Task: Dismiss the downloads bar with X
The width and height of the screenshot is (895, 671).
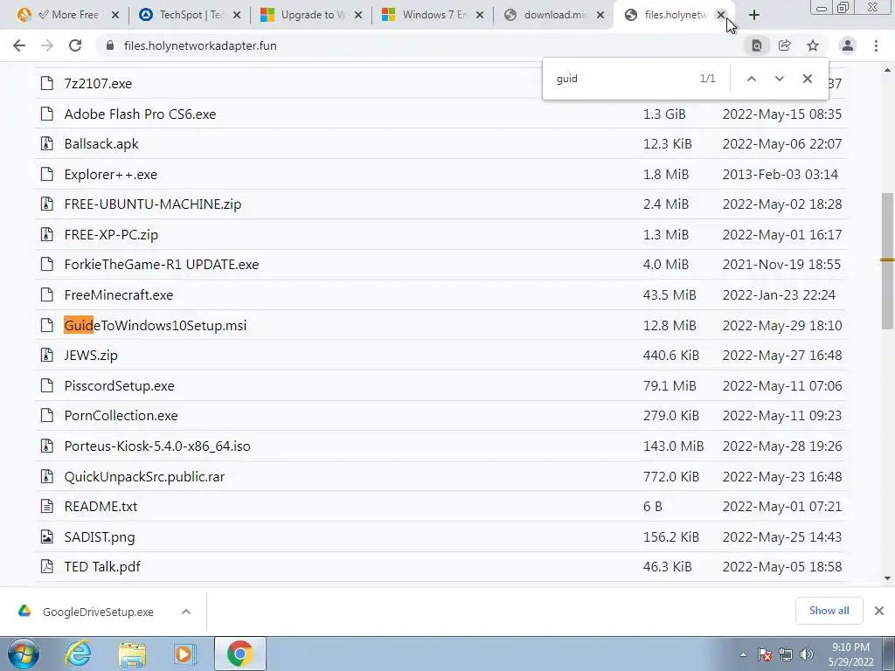Action: click(x=879, y=611)
